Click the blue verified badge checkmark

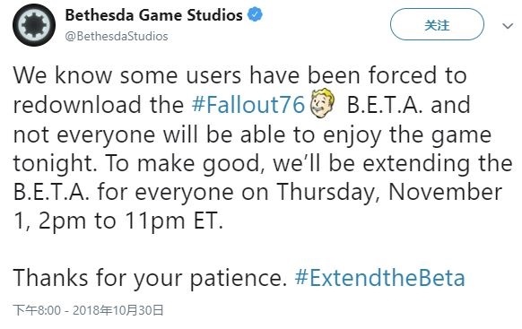(256, 14)
